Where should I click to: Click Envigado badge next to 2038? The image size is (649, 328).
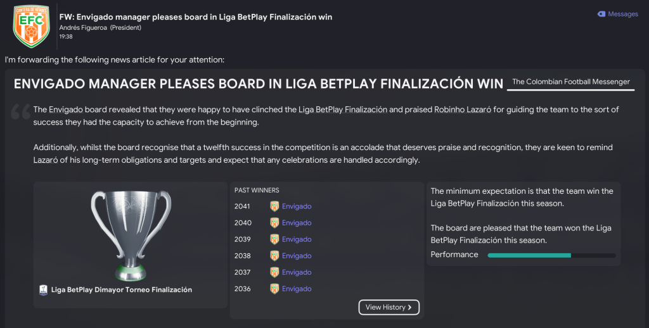(x=274, y=256)
